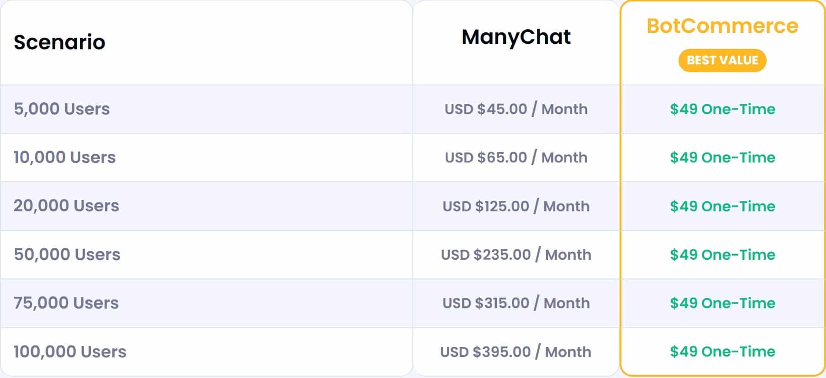Click ManyChat price USD $395.00 / Month
The height and width of the screenshot is (378, 826).
pyautogui.click(x=516, y=352)
